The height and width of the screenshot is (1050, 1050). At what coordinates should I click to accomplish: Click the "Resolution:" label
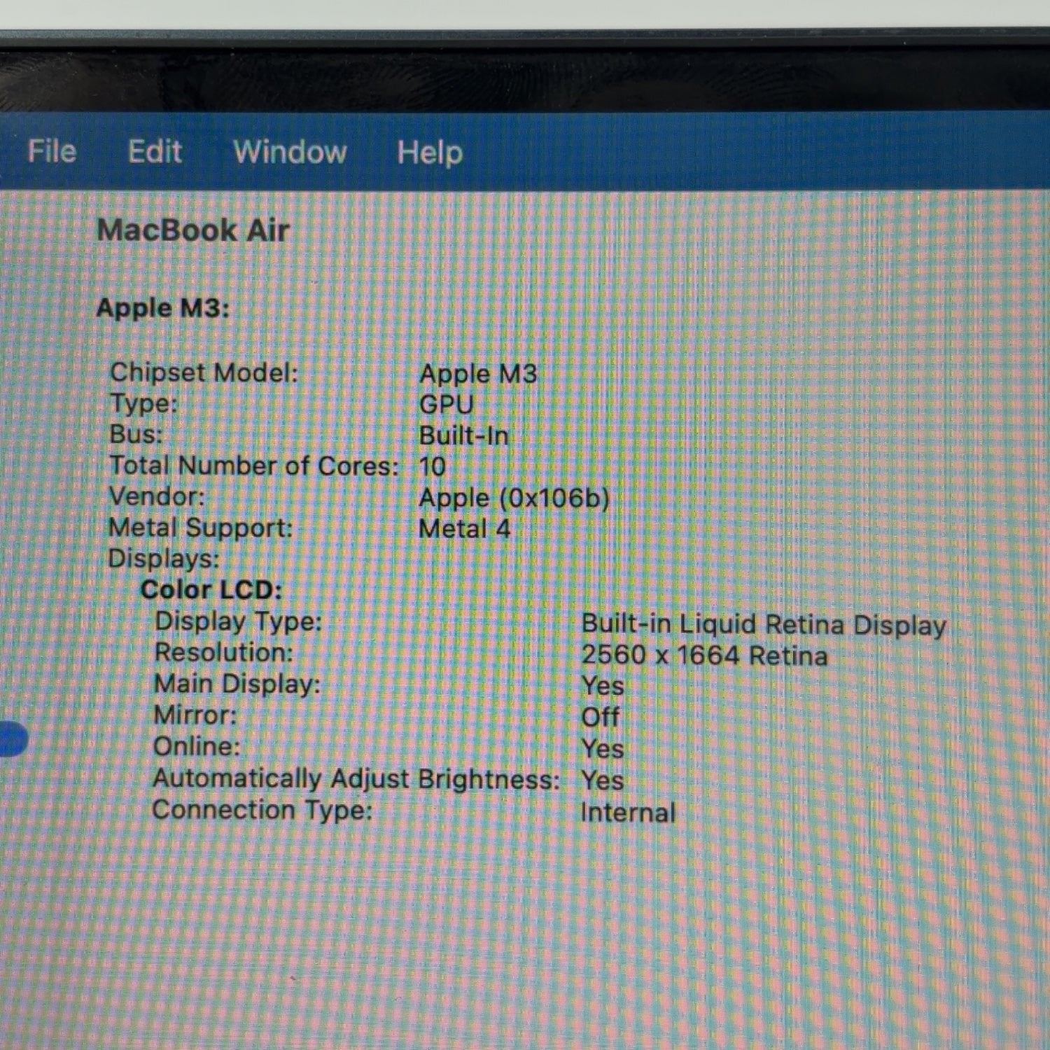tap(224, 652)
